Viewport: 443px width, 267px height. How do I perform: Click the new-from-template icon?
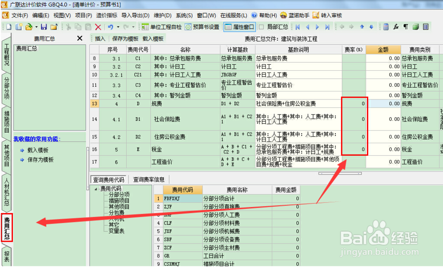pos(19,27)
